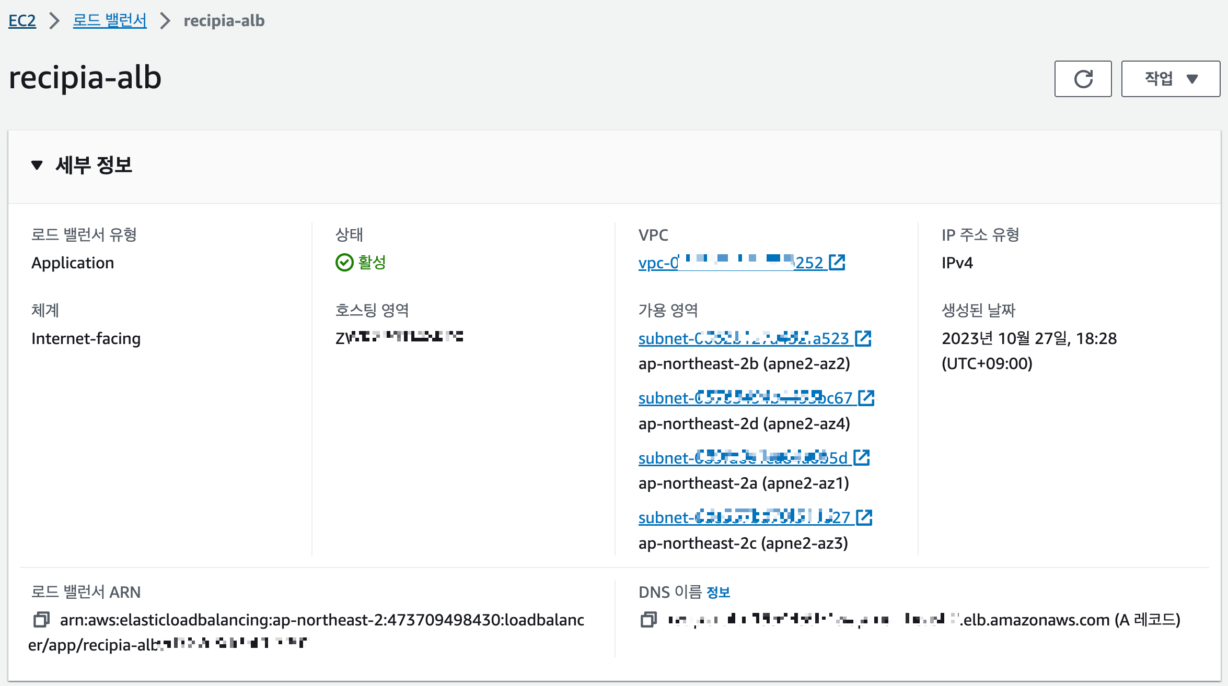Open the 작업 actions dropdown
The image size is (1228, 686).
click(1171, 79)
